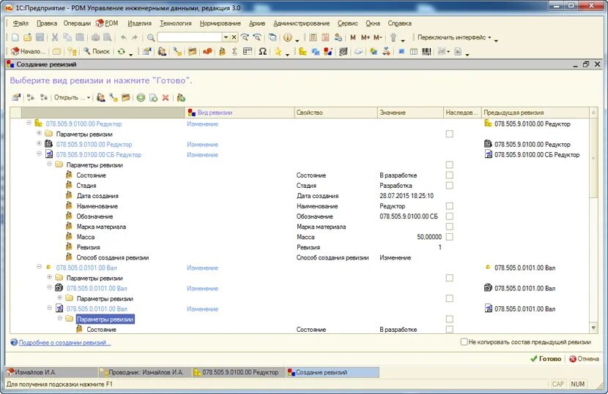Switch to 078.505.9.0100.00 Редуктор window tab
Image resolution: width=608 pixels, height=394 pixels.
tap(240, 372)
